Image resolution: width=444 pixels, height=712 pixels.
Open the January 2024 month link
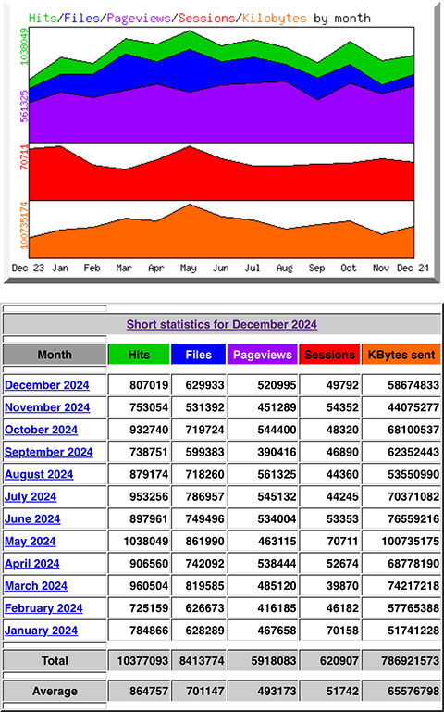[x=42, y=631]
